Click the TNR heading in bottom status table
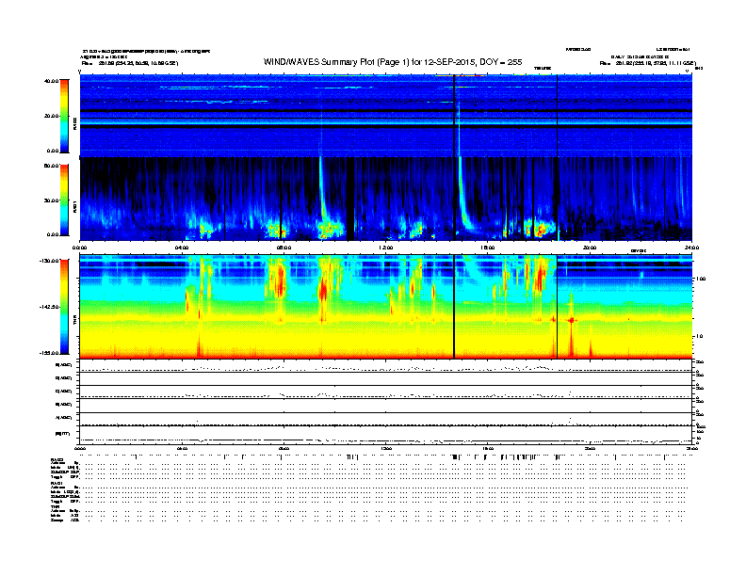This screenshot has height=576, width=746. point(56,506)
